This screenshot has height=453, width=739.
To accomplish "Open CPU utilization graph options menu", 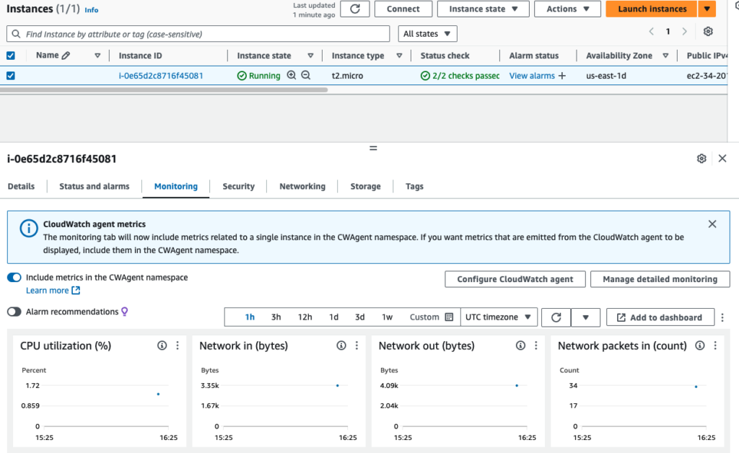I will click(178, 346).
